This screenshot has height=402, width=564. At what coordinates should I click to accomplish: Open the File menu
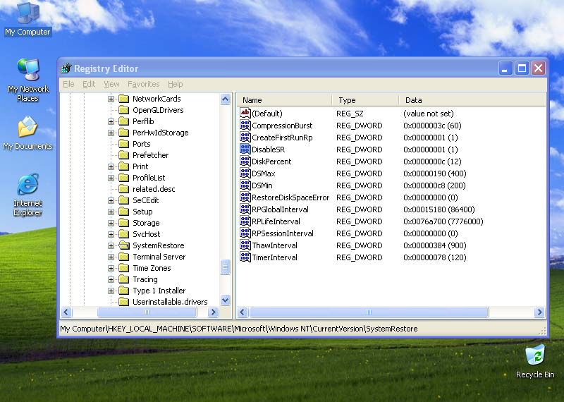[x=68, y=84]
